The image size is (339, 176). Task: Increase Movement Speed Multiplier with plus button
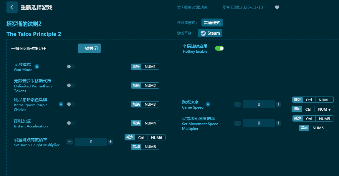[278, 123]
